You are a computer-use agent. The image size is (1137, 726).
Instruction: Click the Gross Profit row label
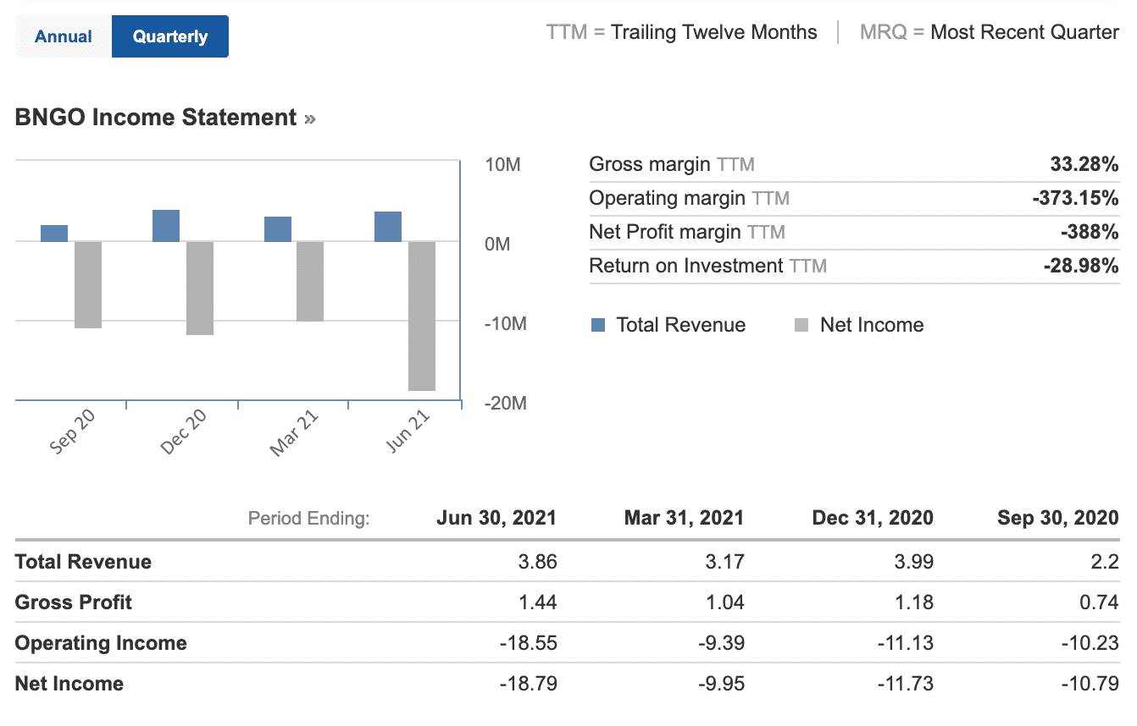point(74,602)
